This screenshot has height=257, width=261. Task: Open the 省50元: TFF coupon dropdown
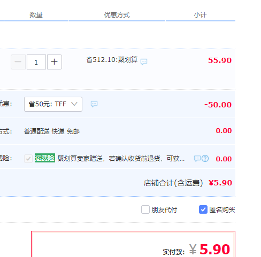pyautogui.click(x=53, y=104)
